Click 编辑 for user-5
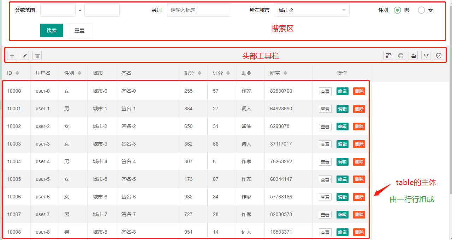 [x=343, y=179]
